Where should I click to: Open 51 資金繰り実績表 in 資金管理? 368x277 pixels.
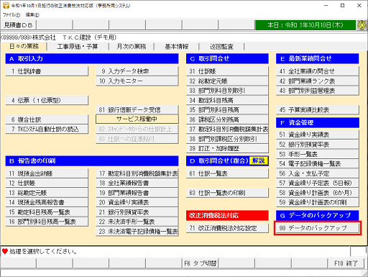318,135
